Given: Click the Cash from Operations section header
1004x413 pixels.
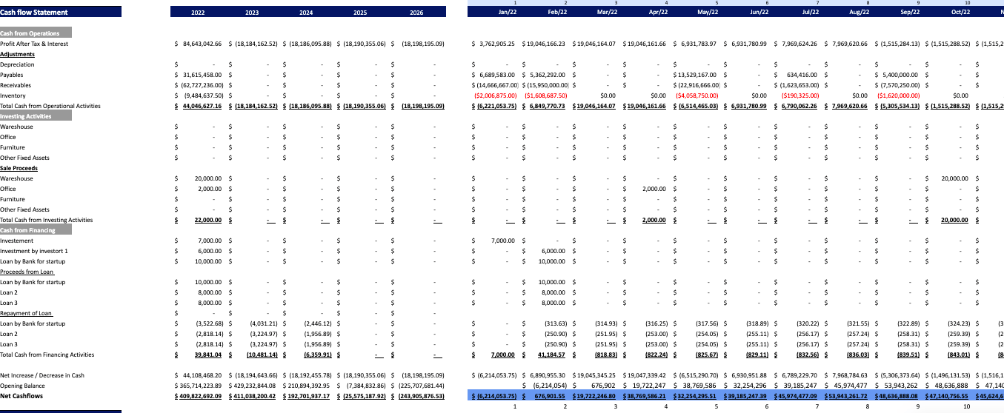Looking at the screenshot, I should 36,33.
